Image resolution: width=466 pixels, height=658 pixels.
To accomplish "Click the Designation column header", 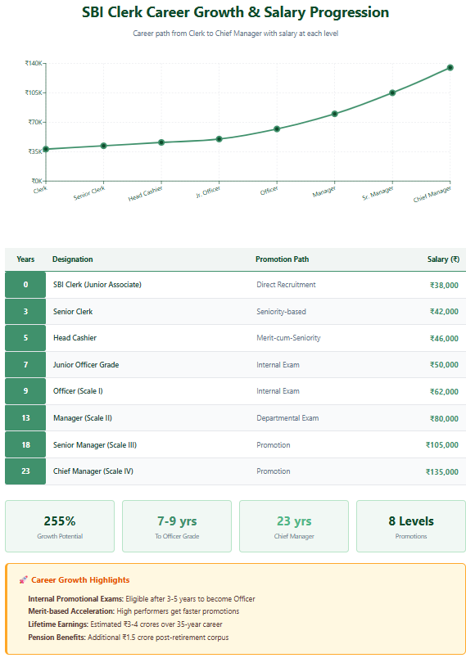I will coord(73,259).
